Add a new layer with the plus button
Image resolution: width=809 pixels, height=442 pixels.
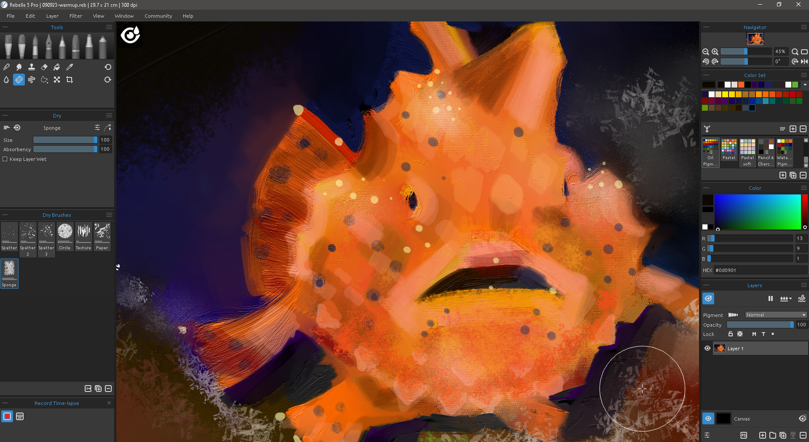pyautogui.click(x=763, y=435)
